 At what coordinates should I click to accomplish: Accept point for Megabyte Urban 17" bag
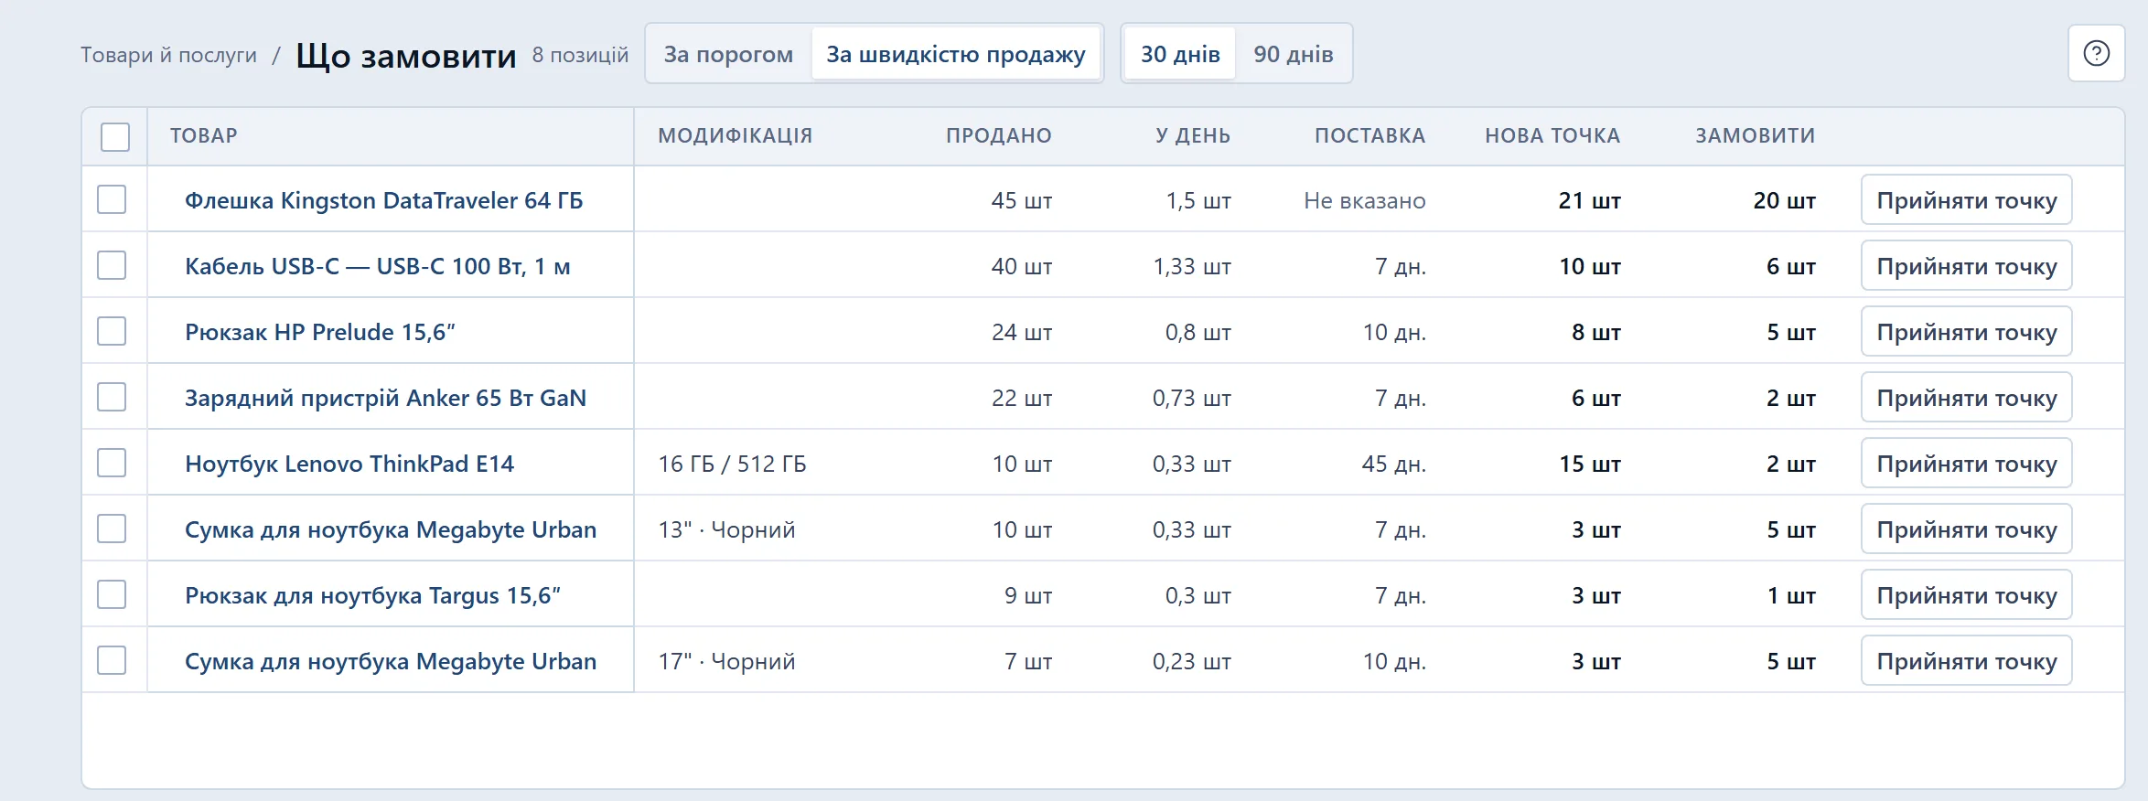[x=1967, y=660]
